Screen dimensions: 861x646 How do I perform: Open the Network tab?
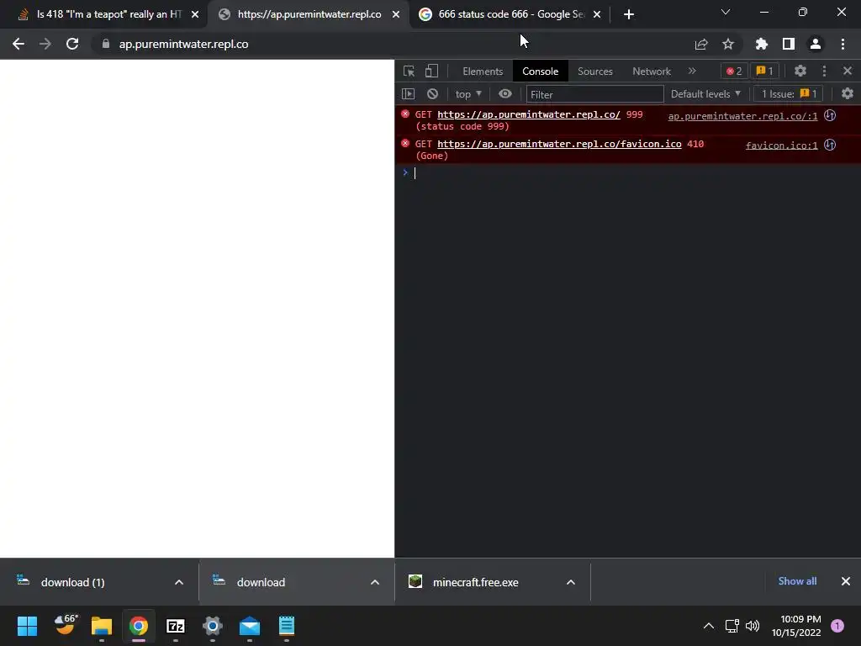point(652,71)
